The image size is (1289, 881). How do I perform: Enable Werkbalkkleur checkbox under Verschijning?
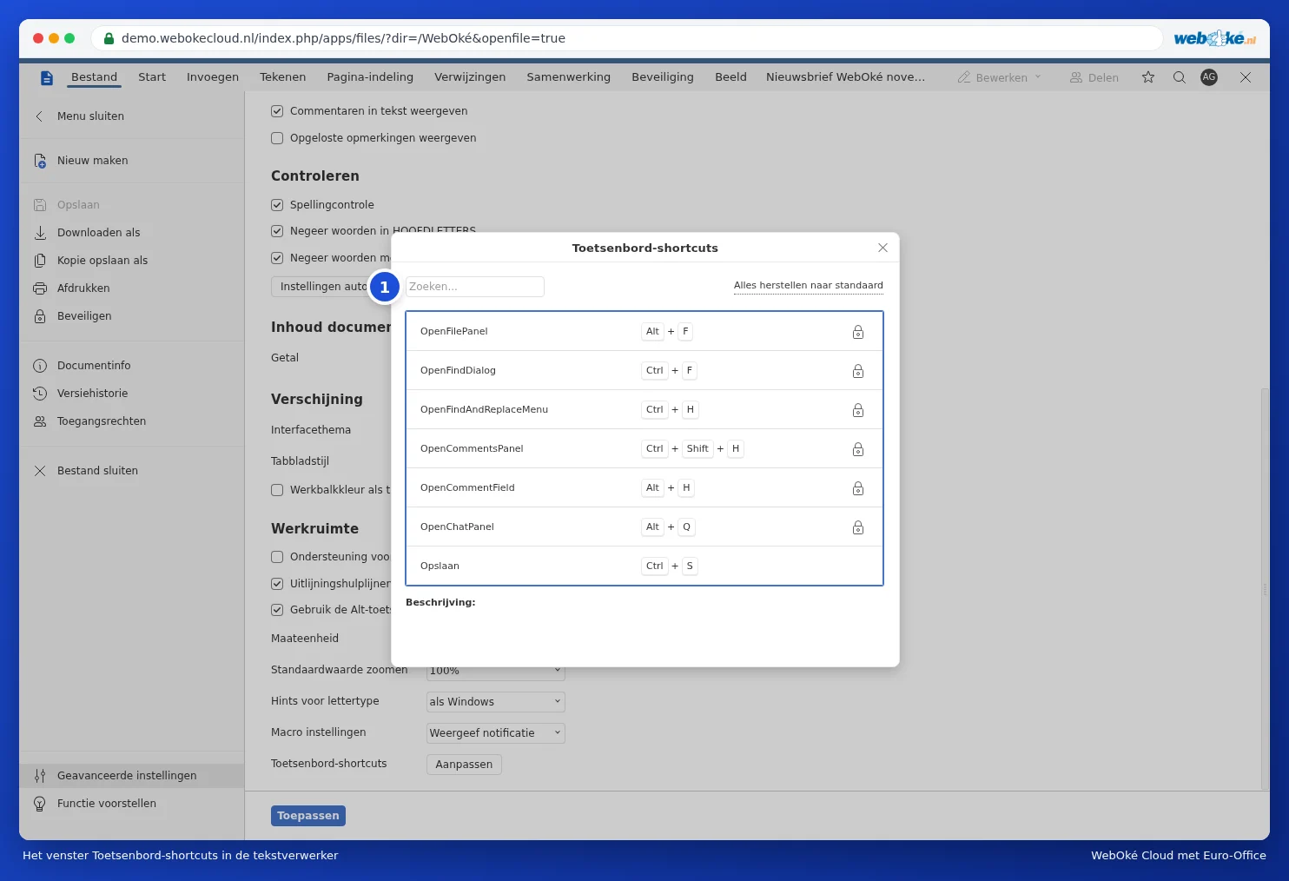277,490
